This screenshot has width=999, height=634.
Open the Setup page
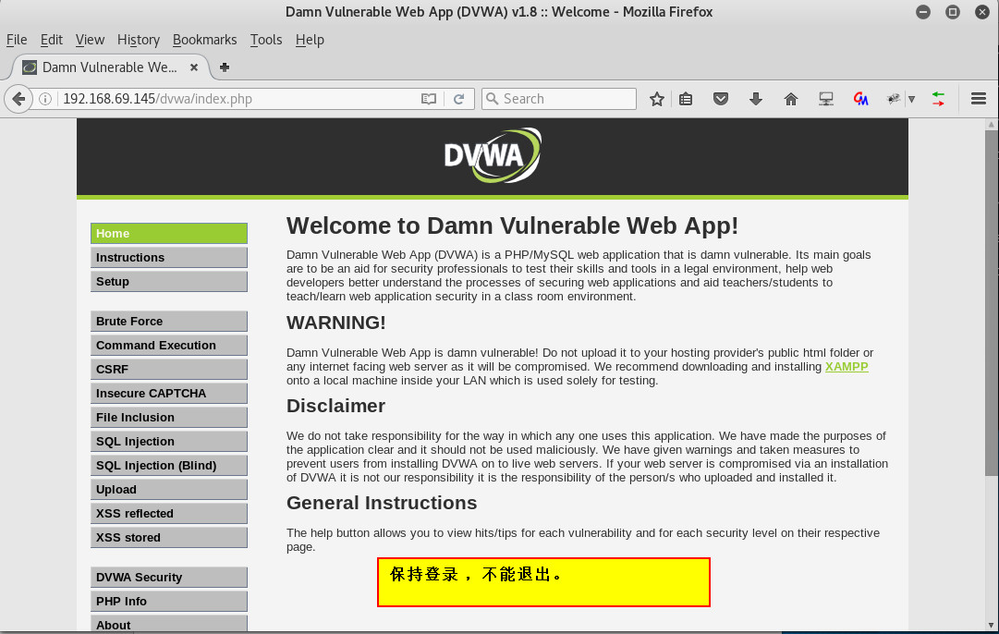point(169,282)
